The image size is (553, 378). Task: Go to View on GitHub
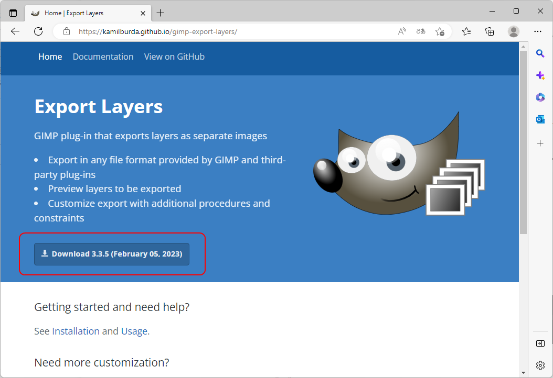(174, 57)
